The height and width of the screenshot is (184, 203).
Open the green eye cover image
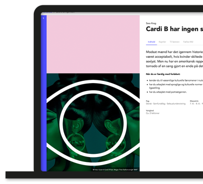click(x=93, y=122)
